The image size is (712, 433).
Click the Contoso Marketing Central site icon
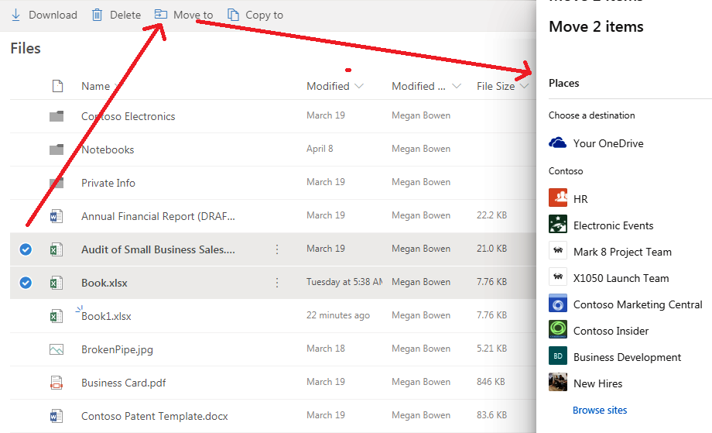558,303
